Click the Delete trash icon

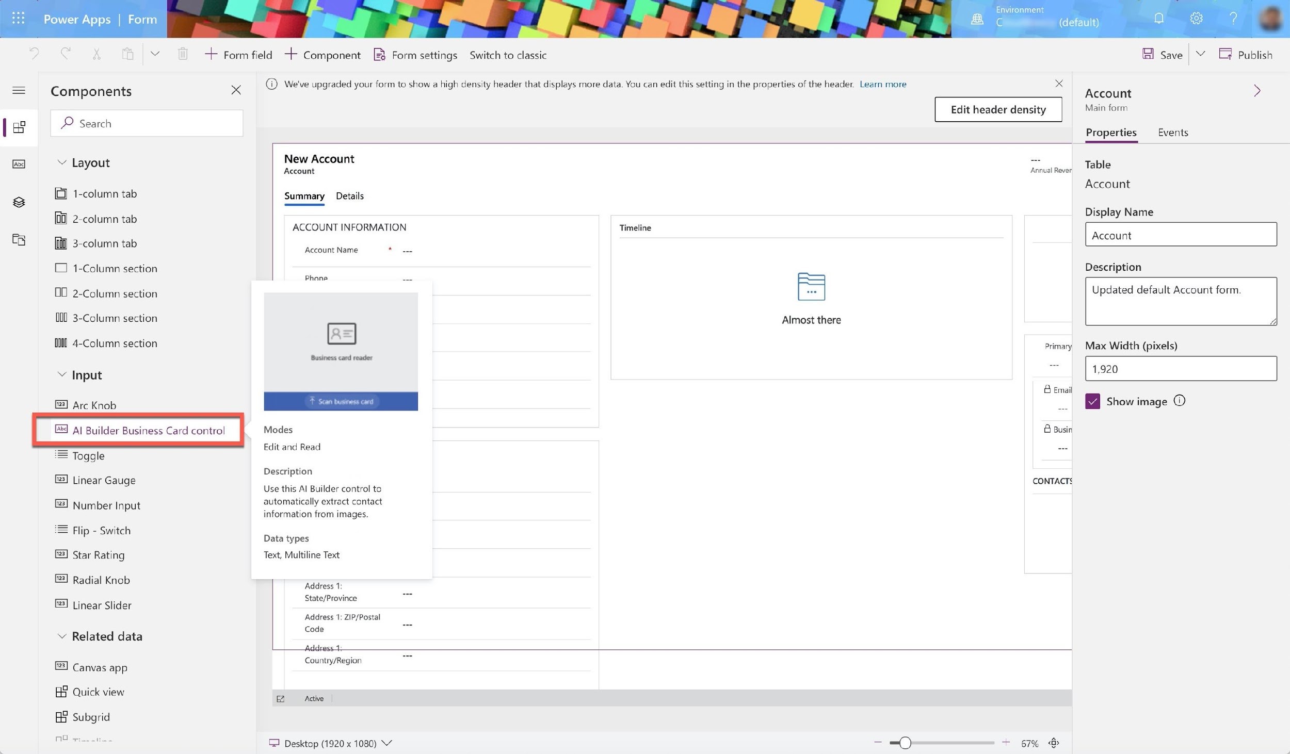coord(183,54)
